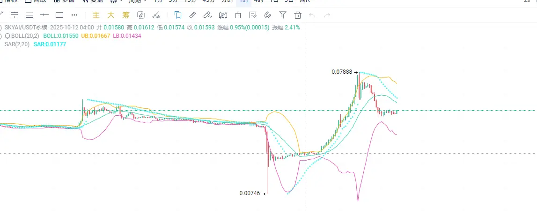Click the orange UB:0.01667 value
This screenshot has height=211, width=537.
(96, 35)
